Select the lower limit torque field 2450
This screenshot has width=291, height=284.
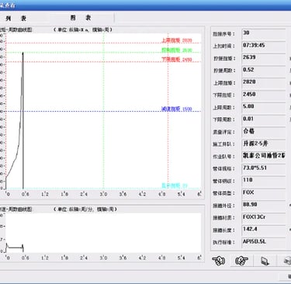264,95
